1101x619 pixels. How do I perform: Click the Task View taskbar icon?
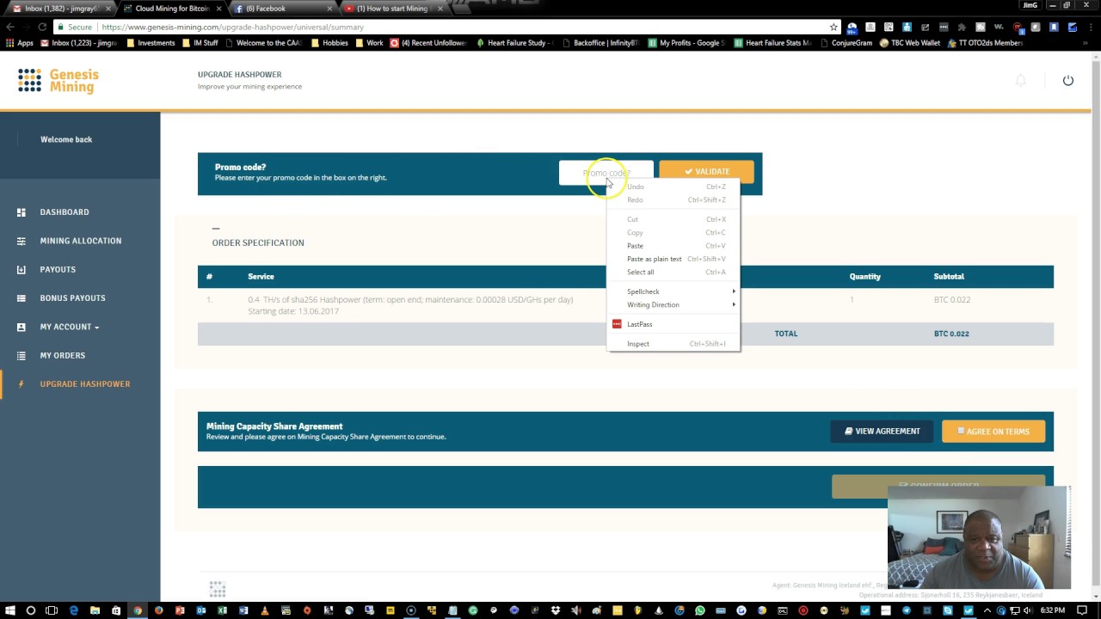[x=52, y=610]
